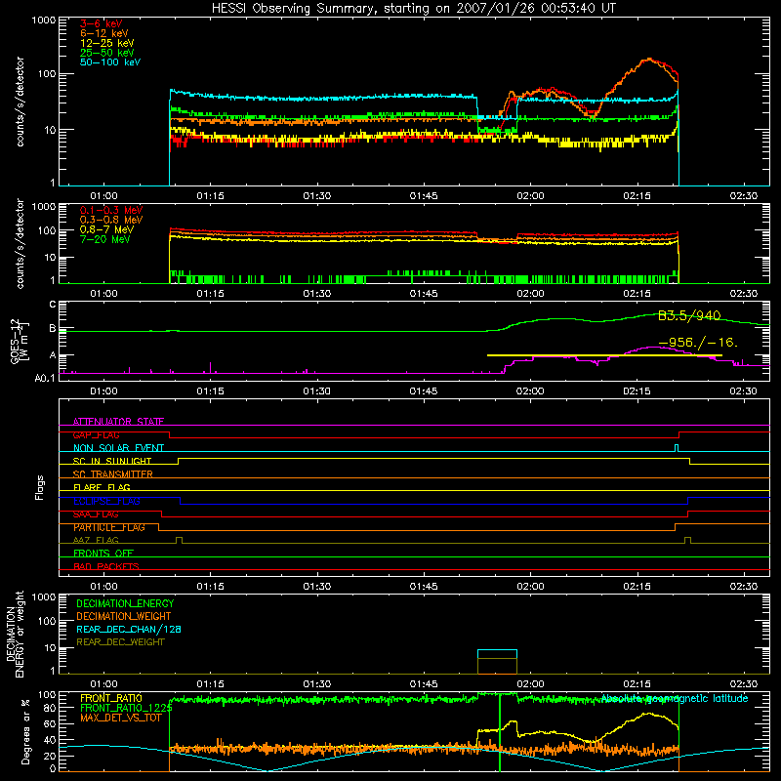Click the 'Absolute geomagnetic latitude' label
Viewport: 781px width, 781px height.
[x=675, y=698]
